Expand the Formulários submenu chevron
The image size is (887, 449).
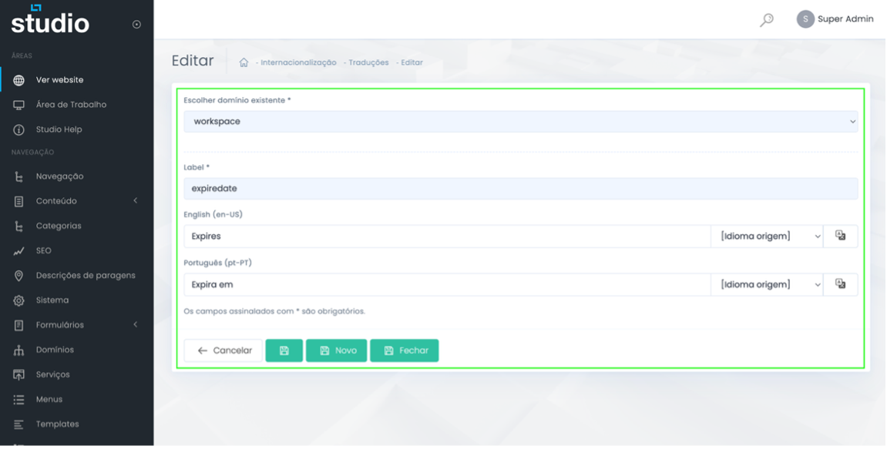click(x=136, y=324)
